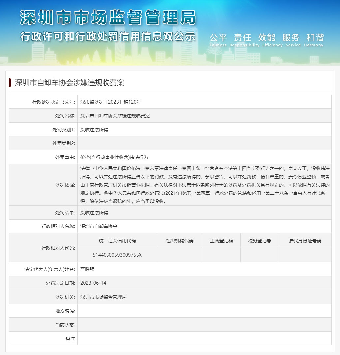Image resolution: width=340 pixels, height=355 pixels.
Task: Click the 处罚事由 label
Action: [65, 157]
